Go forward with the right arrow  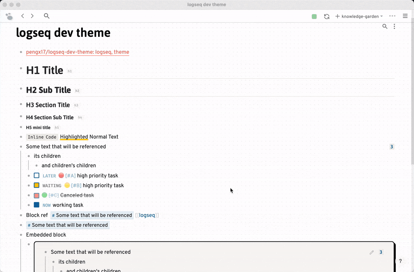(x=32, y=16)
